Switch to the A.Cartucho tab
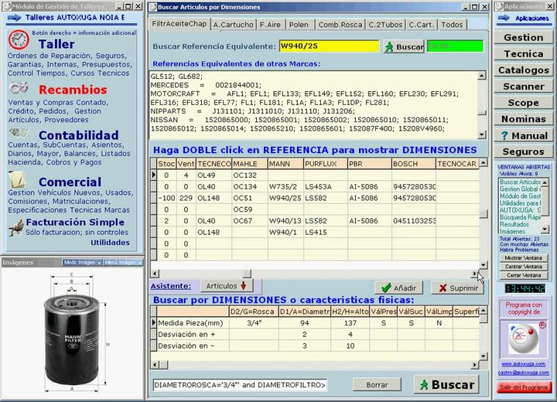The image size is (557, 402). 234,25
